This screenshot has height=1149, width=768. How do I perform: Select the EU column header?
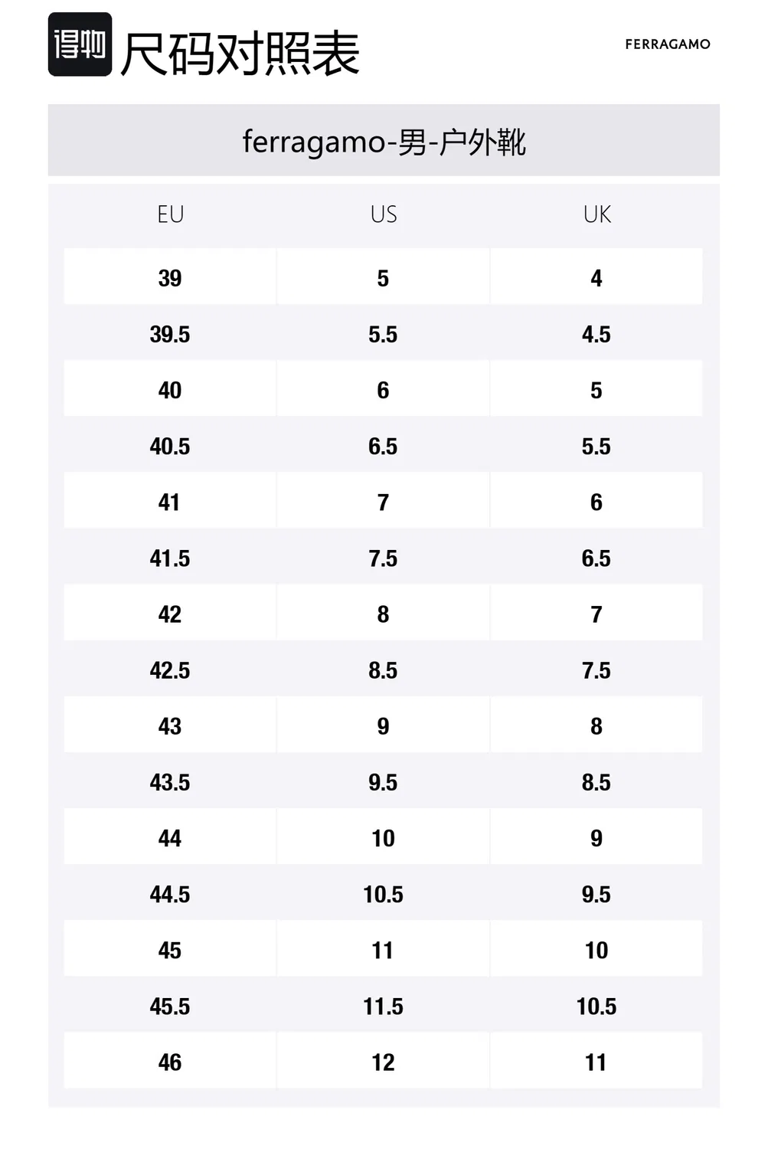point(170,214)
